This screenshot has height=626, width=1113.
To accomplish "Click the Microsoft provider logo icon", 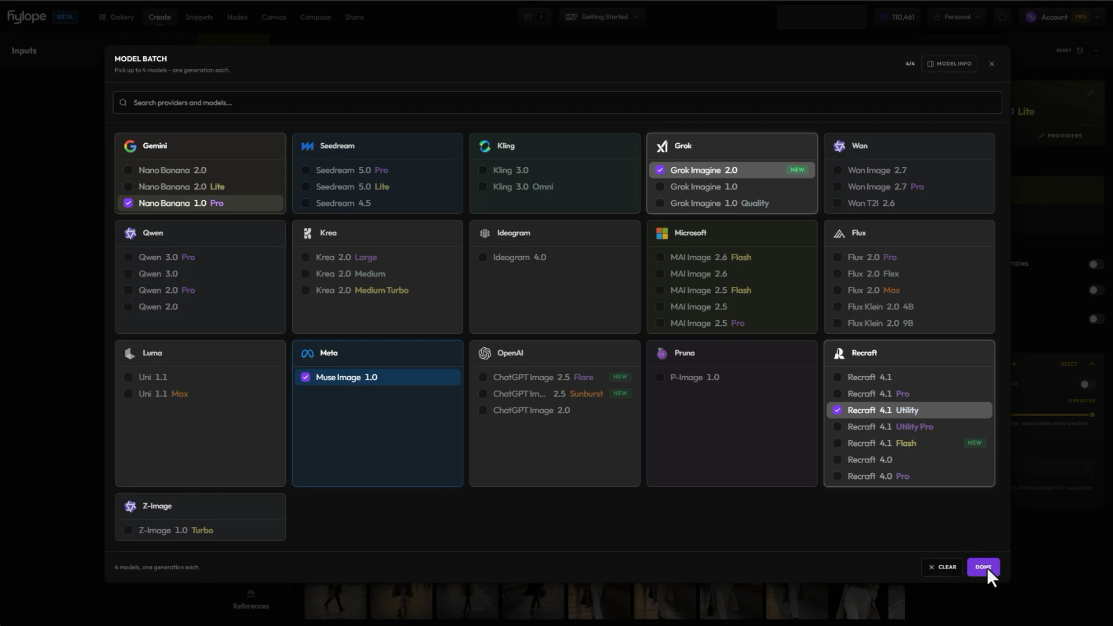I will point(662,233).
